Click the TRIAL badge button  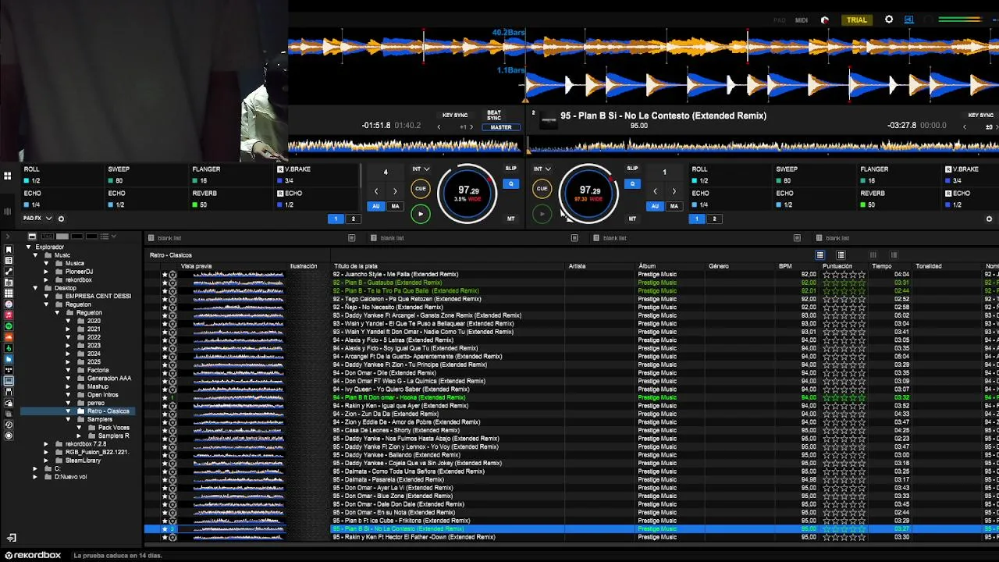click(x=857, y=20)
